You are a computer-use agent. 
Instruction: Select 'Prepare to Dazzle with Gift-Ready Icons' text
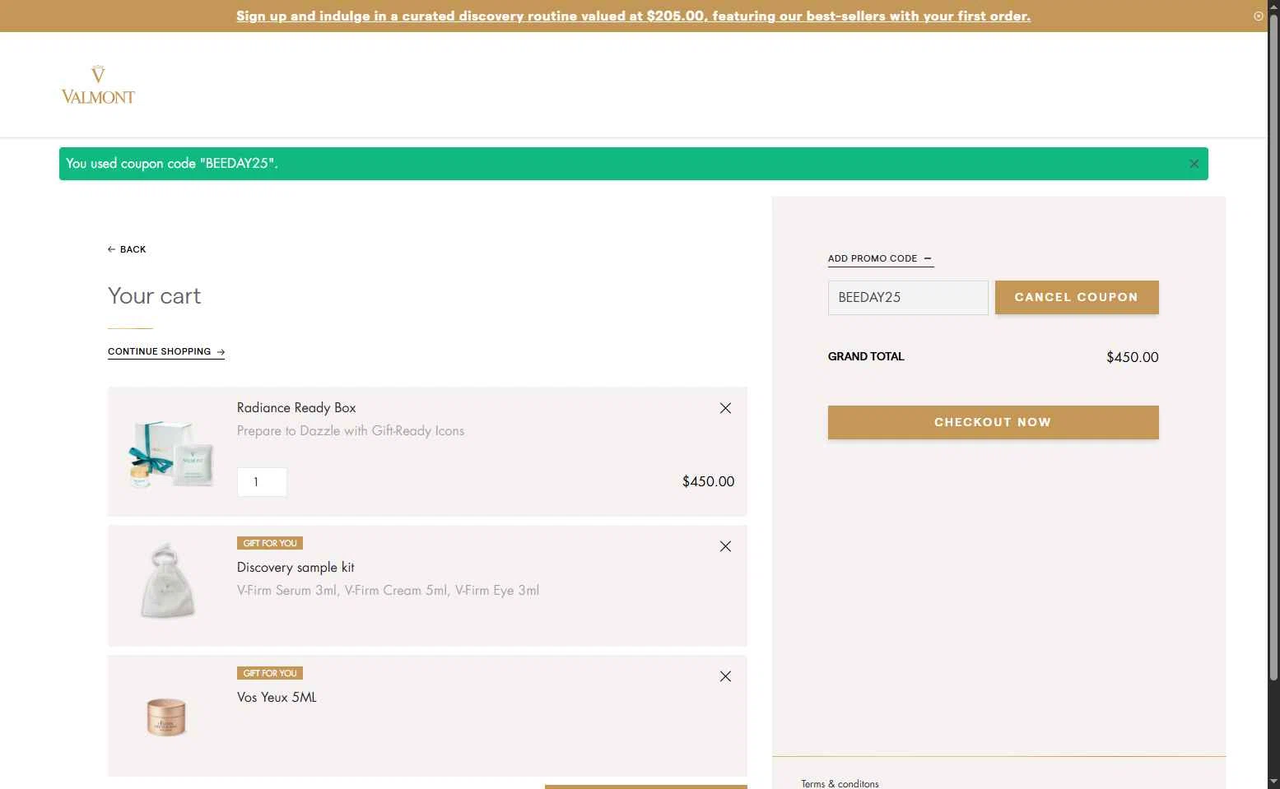coord(351,431)
